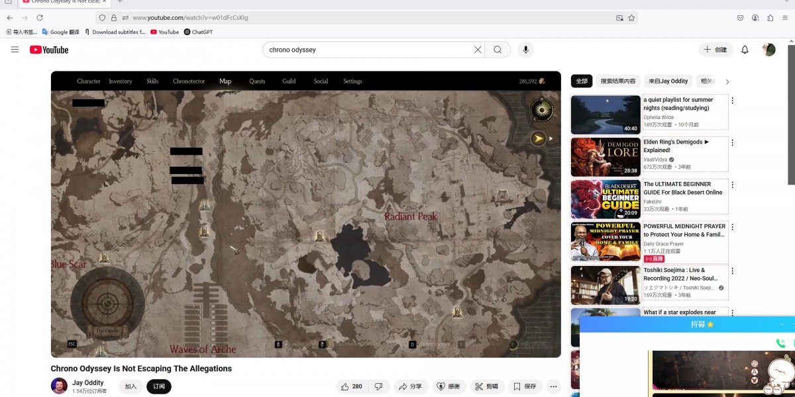795x397 pixels.
Task: Click the video title 'Chrono Odyssey Is Not Escaping The Allegations'
Action: tap(141, 369)
